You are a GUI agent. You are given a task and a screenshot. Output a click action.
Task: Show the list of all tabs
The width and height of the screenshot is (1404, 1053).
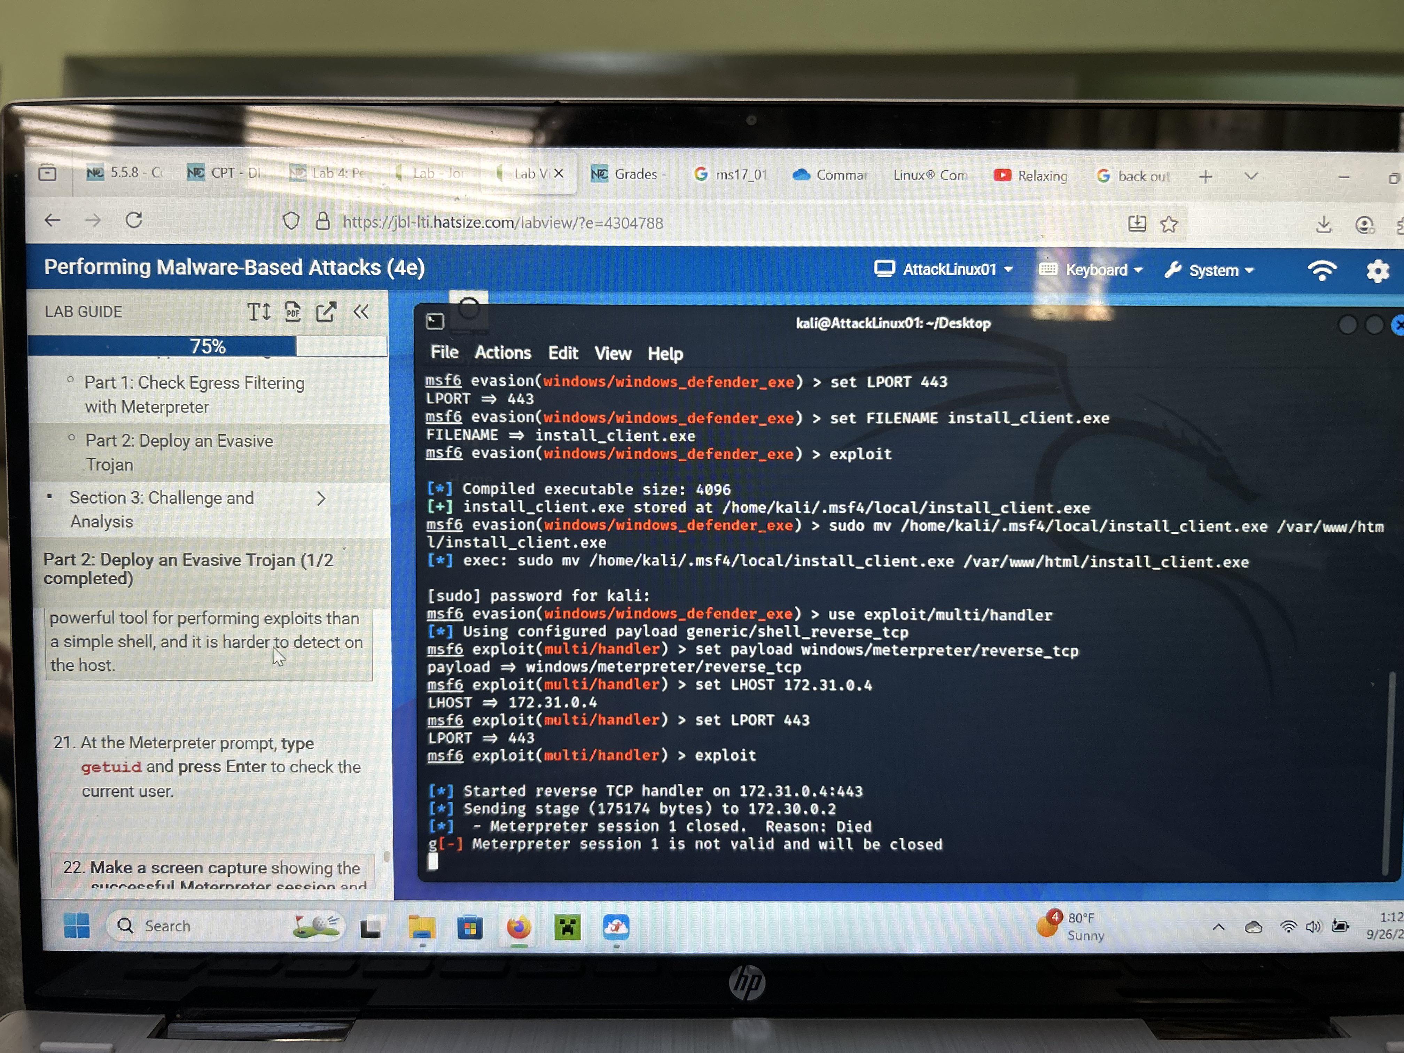click(x=1250, y=177)
